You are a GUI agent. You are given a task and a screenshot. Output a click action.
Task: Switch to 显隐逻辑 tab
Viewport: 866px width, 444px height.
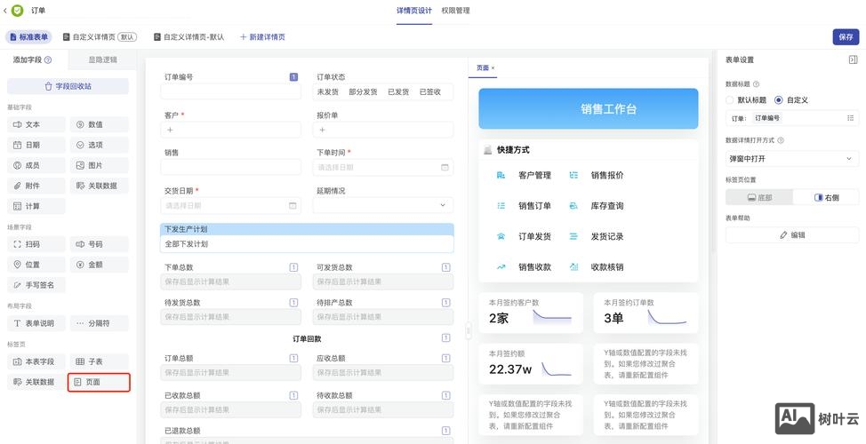tap(103, 59)
